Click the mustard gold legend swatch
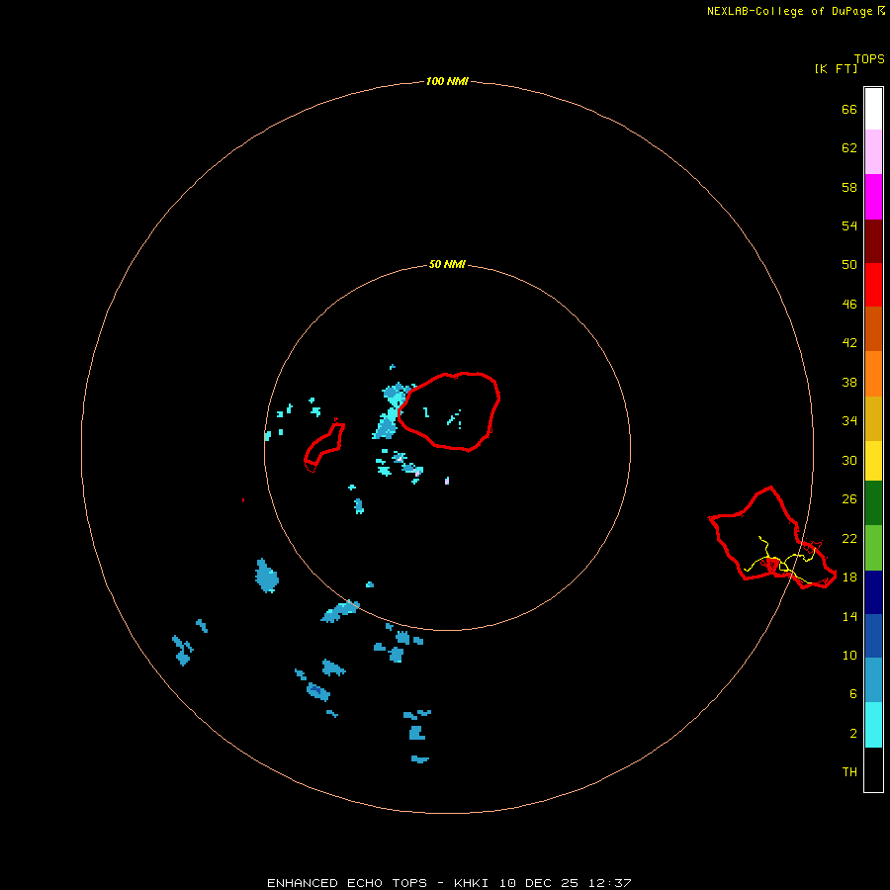This screenshot has width=890, height=890. click(873, 418)
